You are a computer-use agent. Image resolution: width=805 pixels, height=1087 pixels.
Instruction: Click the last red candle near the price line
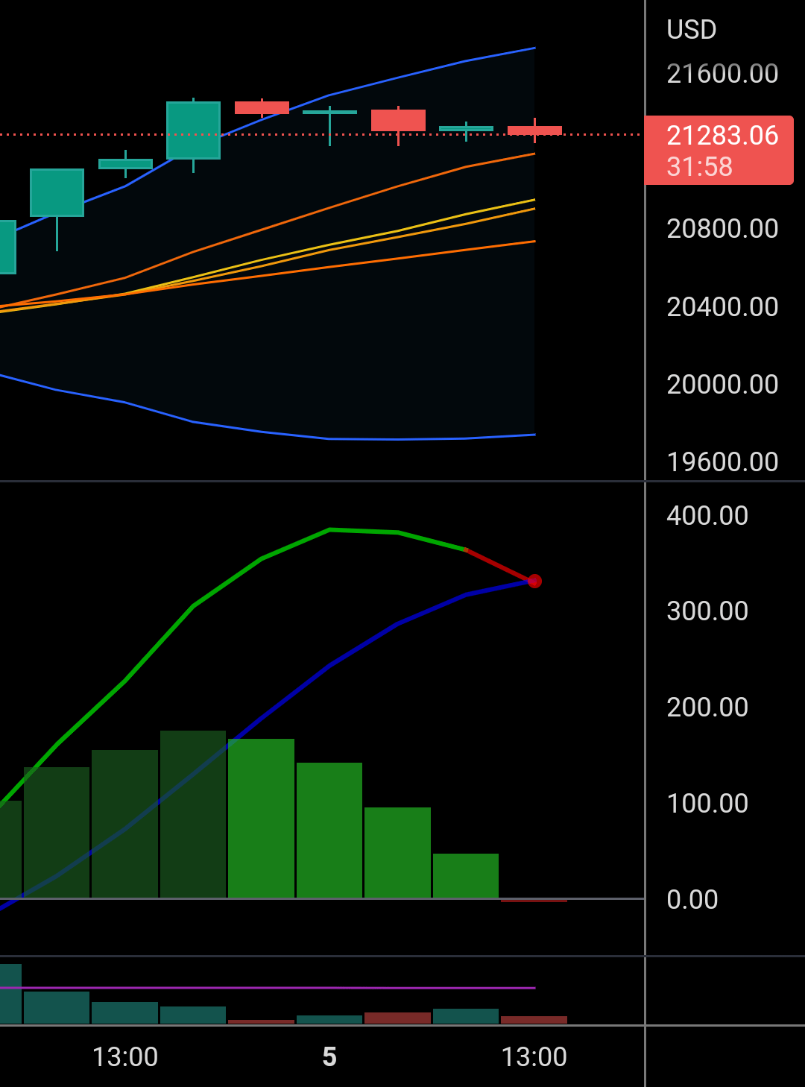(x=534, y=130)
